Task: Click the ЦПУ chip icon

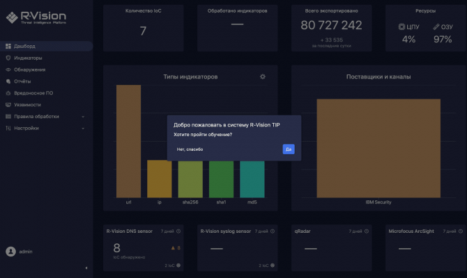Action: pyautogui.click(x=401, y=26)
